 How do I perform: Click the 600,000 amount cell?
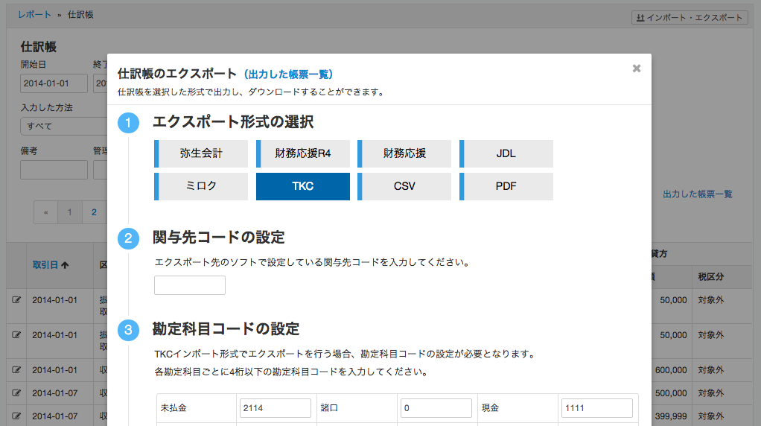[671, 370]
